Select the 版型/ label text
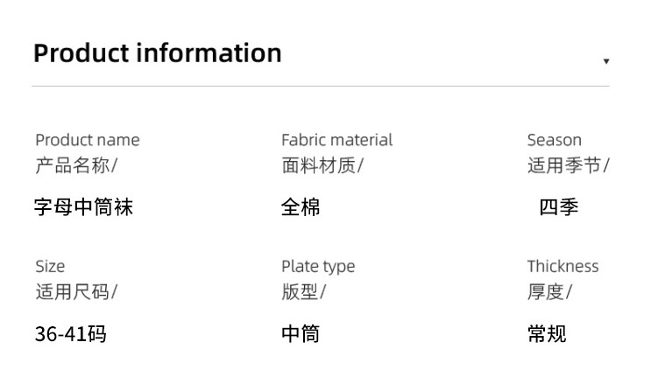658x384 pixels. tap(303, 292)
